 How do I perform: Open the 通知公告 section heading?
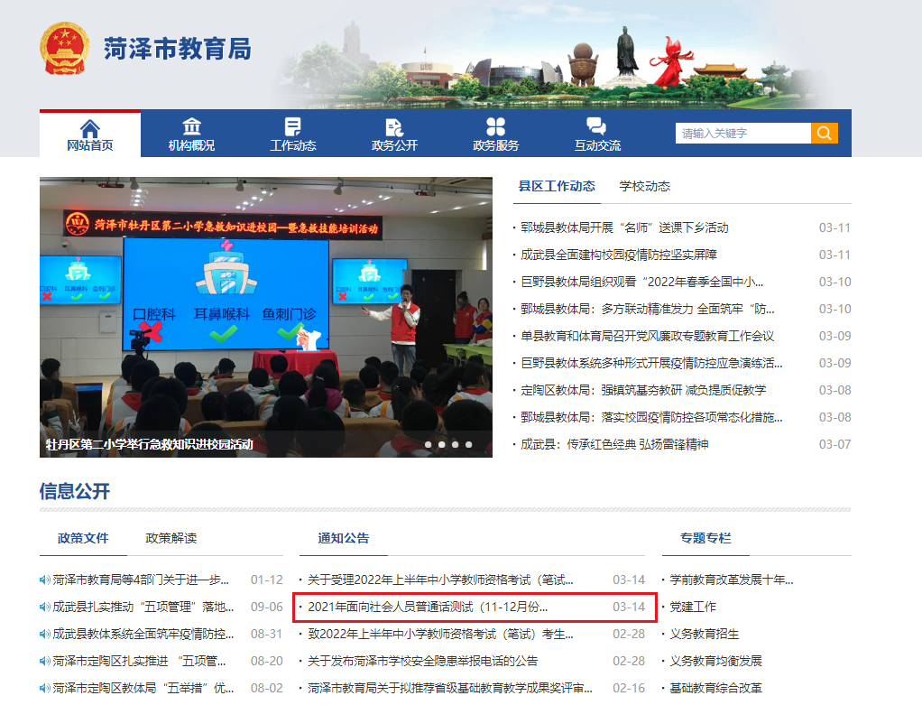[344, 538]
